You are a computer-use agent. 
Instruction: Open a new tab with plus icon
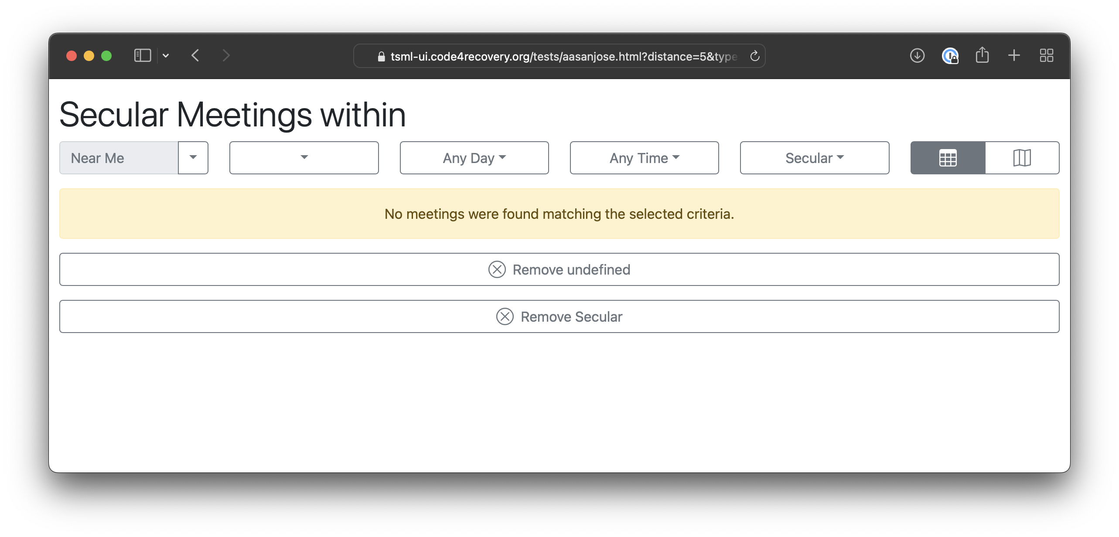pyautogui.click(x=1014, y=56)
